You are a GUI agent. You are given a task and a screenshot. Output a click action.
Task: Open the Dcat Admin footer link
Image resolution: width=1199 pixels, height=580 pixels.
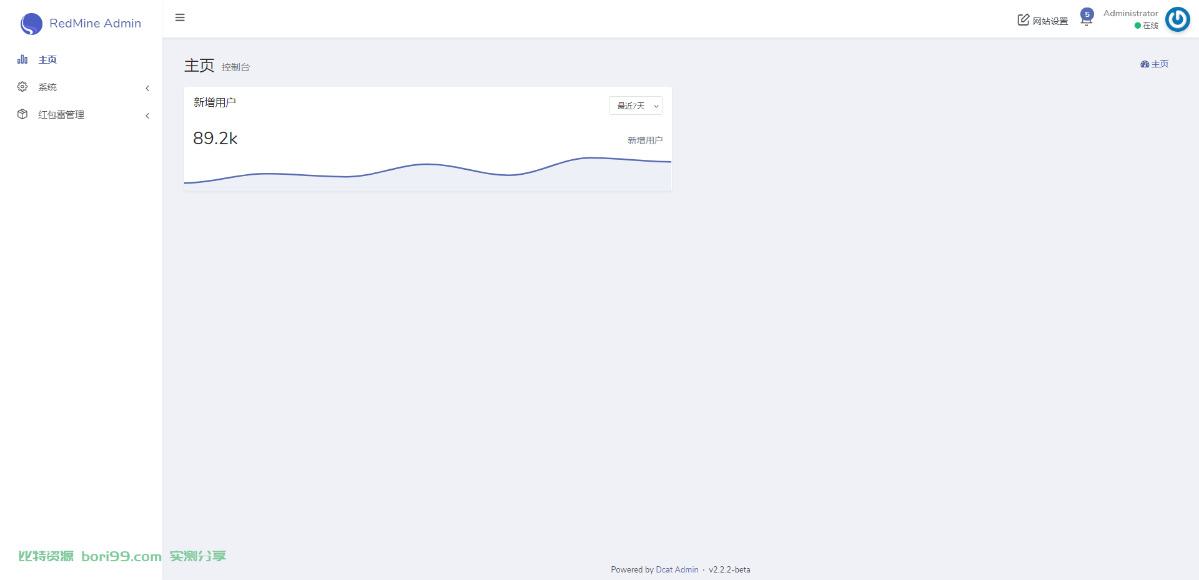[677, 569]
